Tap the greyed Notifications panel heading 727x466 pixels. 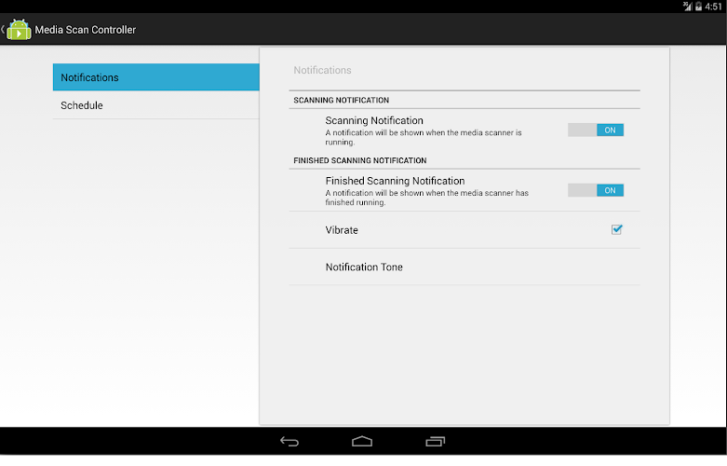pos(322,70)
